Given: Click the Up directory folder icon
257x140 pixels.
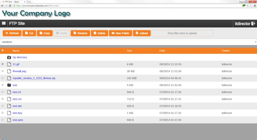Looking at the screenshot, I should 9,57.
